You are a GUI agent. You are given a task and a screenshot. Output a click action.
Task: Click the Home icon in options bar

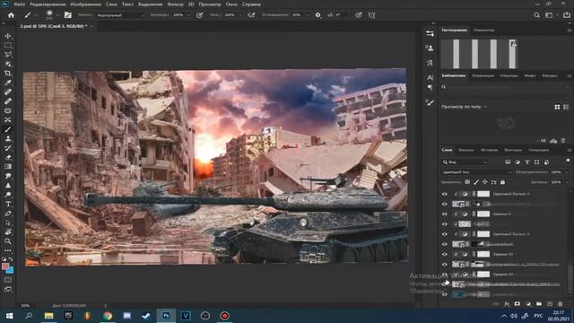(11, 15)
